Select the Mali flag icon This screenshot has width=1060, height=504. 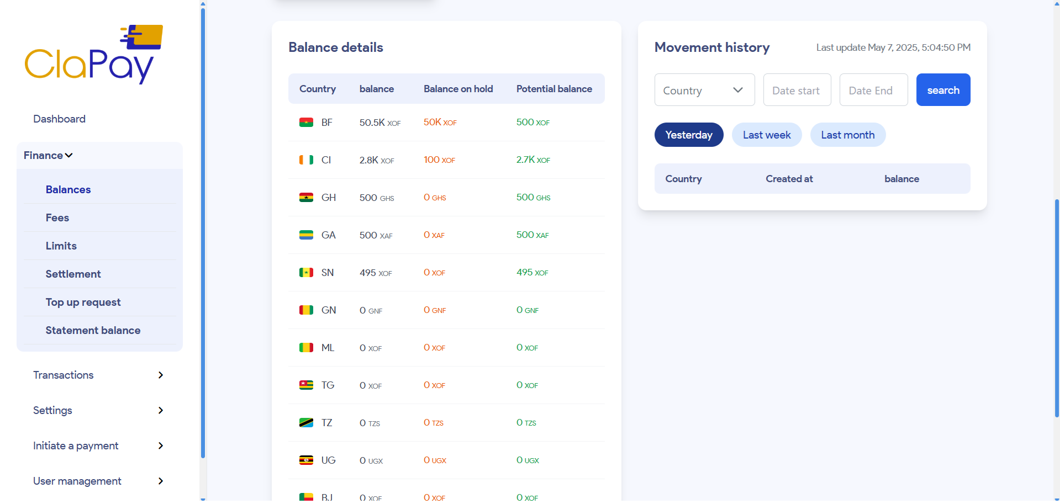306,347
